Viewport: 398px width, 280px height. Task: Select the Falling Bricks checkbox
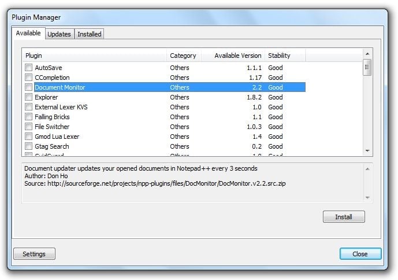point(29,116)
